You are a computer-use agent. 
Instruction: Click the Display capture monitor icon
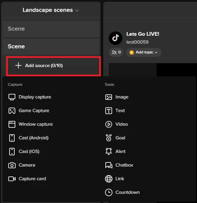[x=12, y=97]
